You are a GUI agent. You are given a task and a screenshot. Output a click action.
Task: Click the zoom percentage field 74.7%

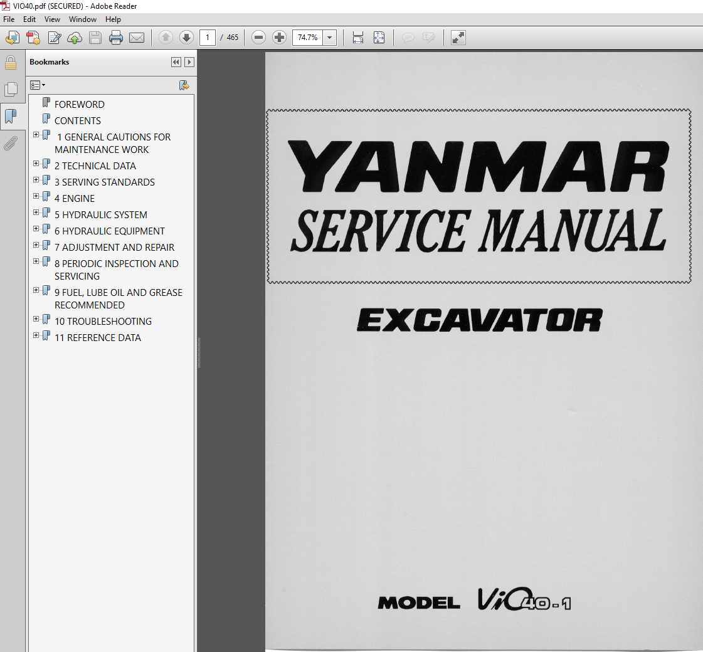308,38
